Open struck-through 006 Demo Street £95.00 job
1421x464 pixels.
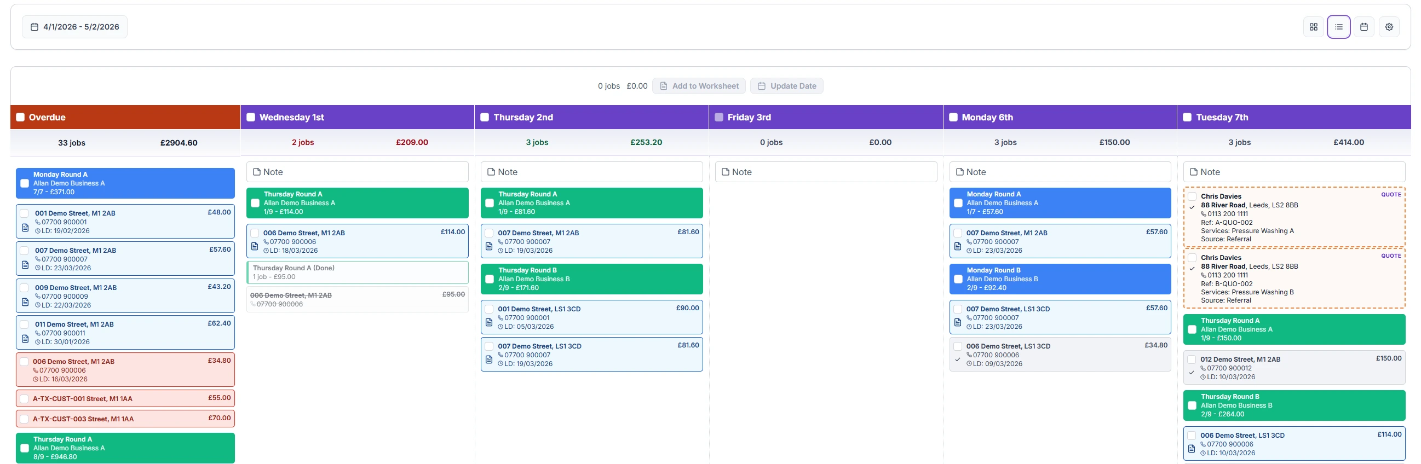click(358, 299)
